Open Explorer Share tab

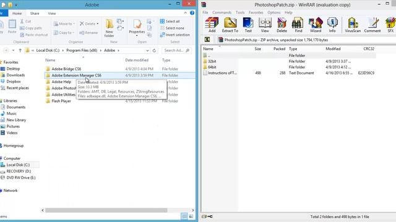[35, 14]
